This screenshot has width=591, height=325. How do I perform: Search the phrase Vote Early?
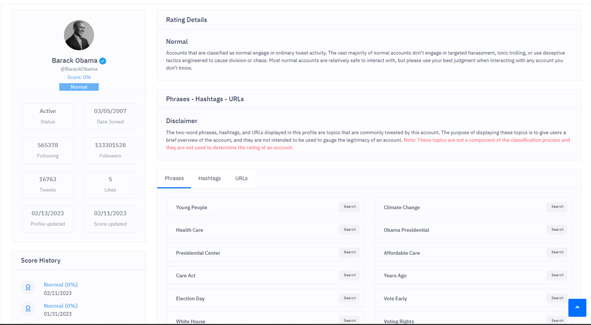pos(558,298)
